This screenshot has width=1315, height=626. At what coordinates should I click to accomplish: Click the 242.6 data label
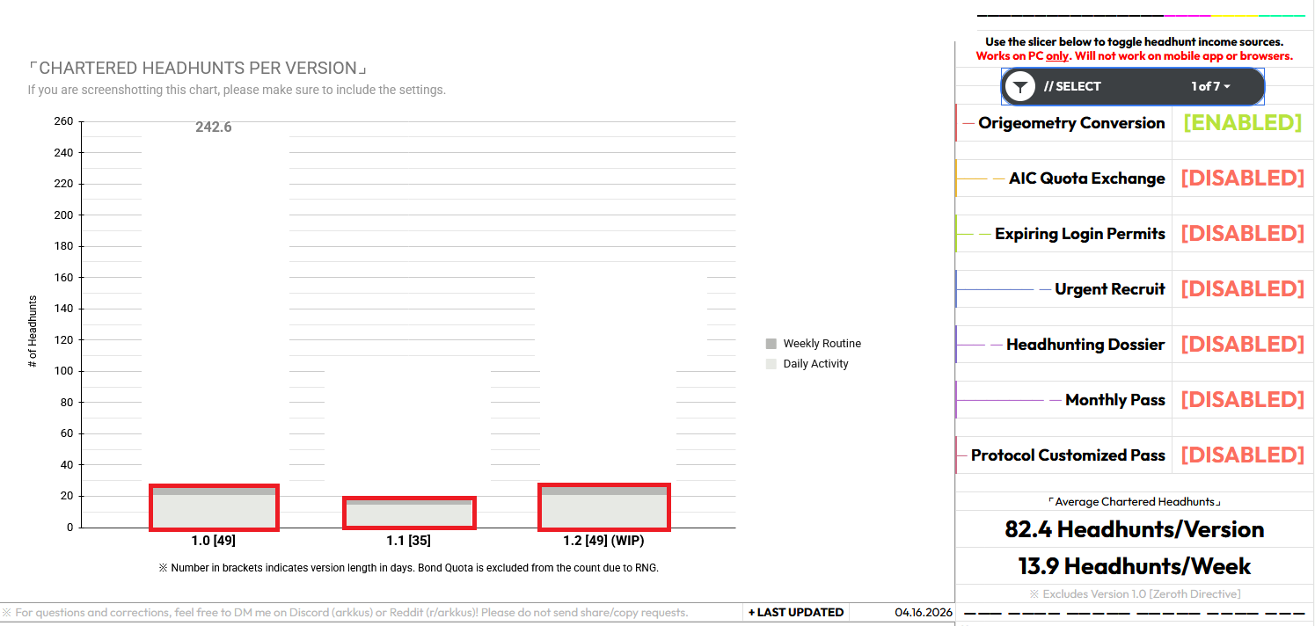click(214, 127)
